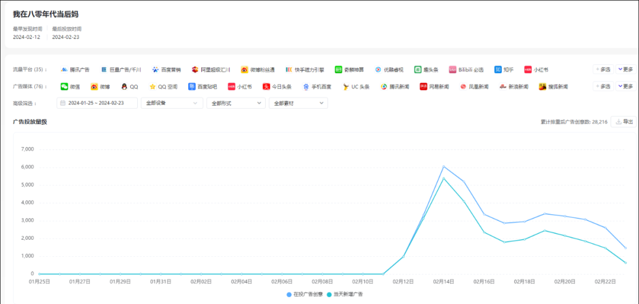Select the QQ penguin media icon
639x304 pixels.
pos(124,87)
